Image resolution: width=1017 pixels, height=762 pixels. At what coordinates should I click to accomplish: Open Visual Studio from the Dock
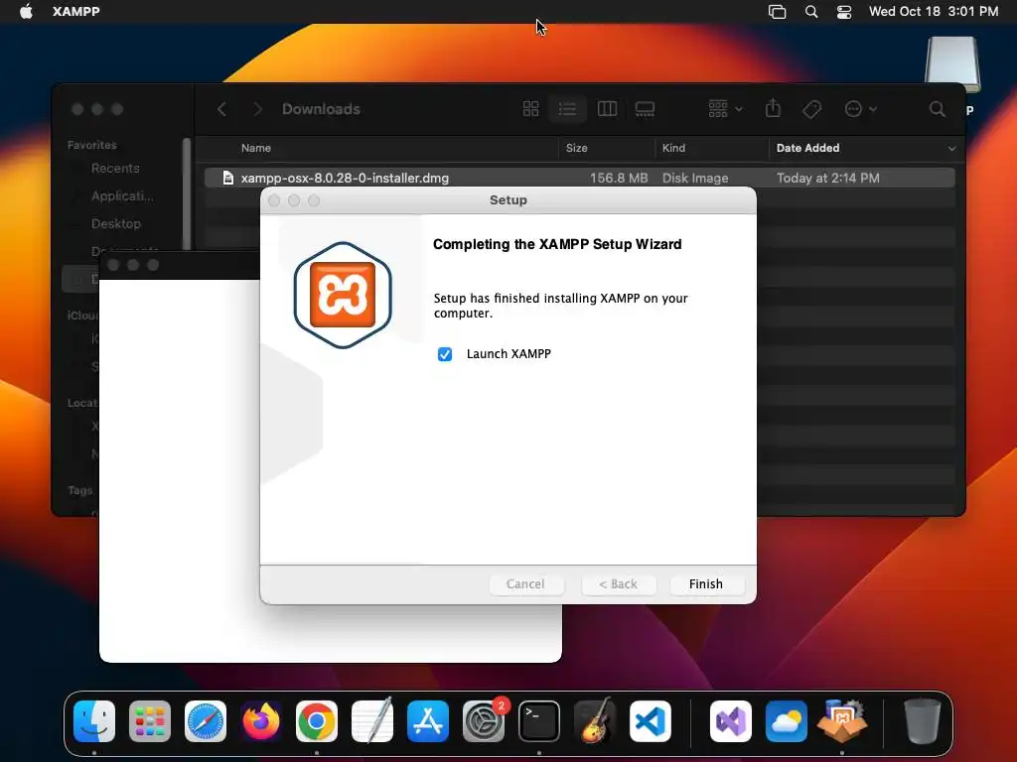tap(731, 721)
